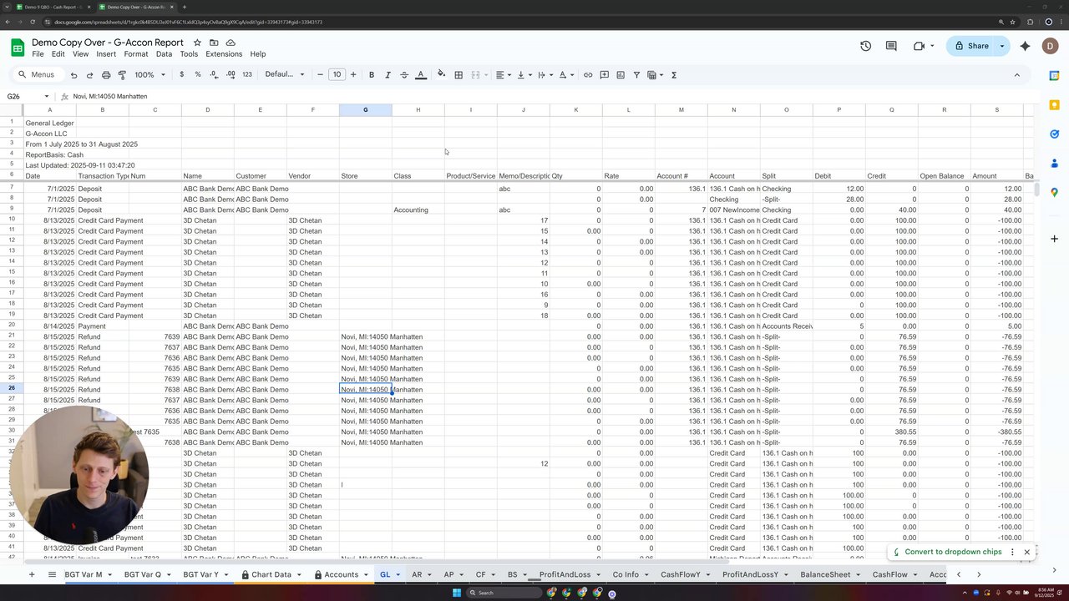This screenshot has height=601, width=1069.
Task: Click the Windows taskbar Search box
Action: coord(504,593)
